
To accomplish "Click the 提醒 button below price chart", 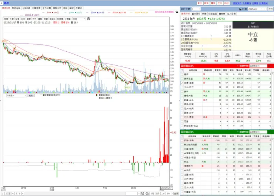I will pyautogui.click(x=31, y=96).
